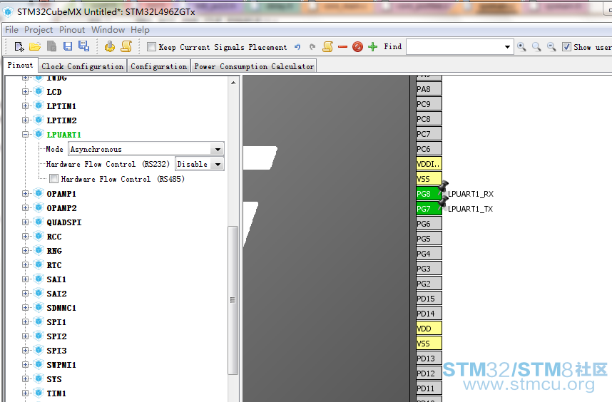
Task: Click the Save Project As icon
Action: [84, 46]
